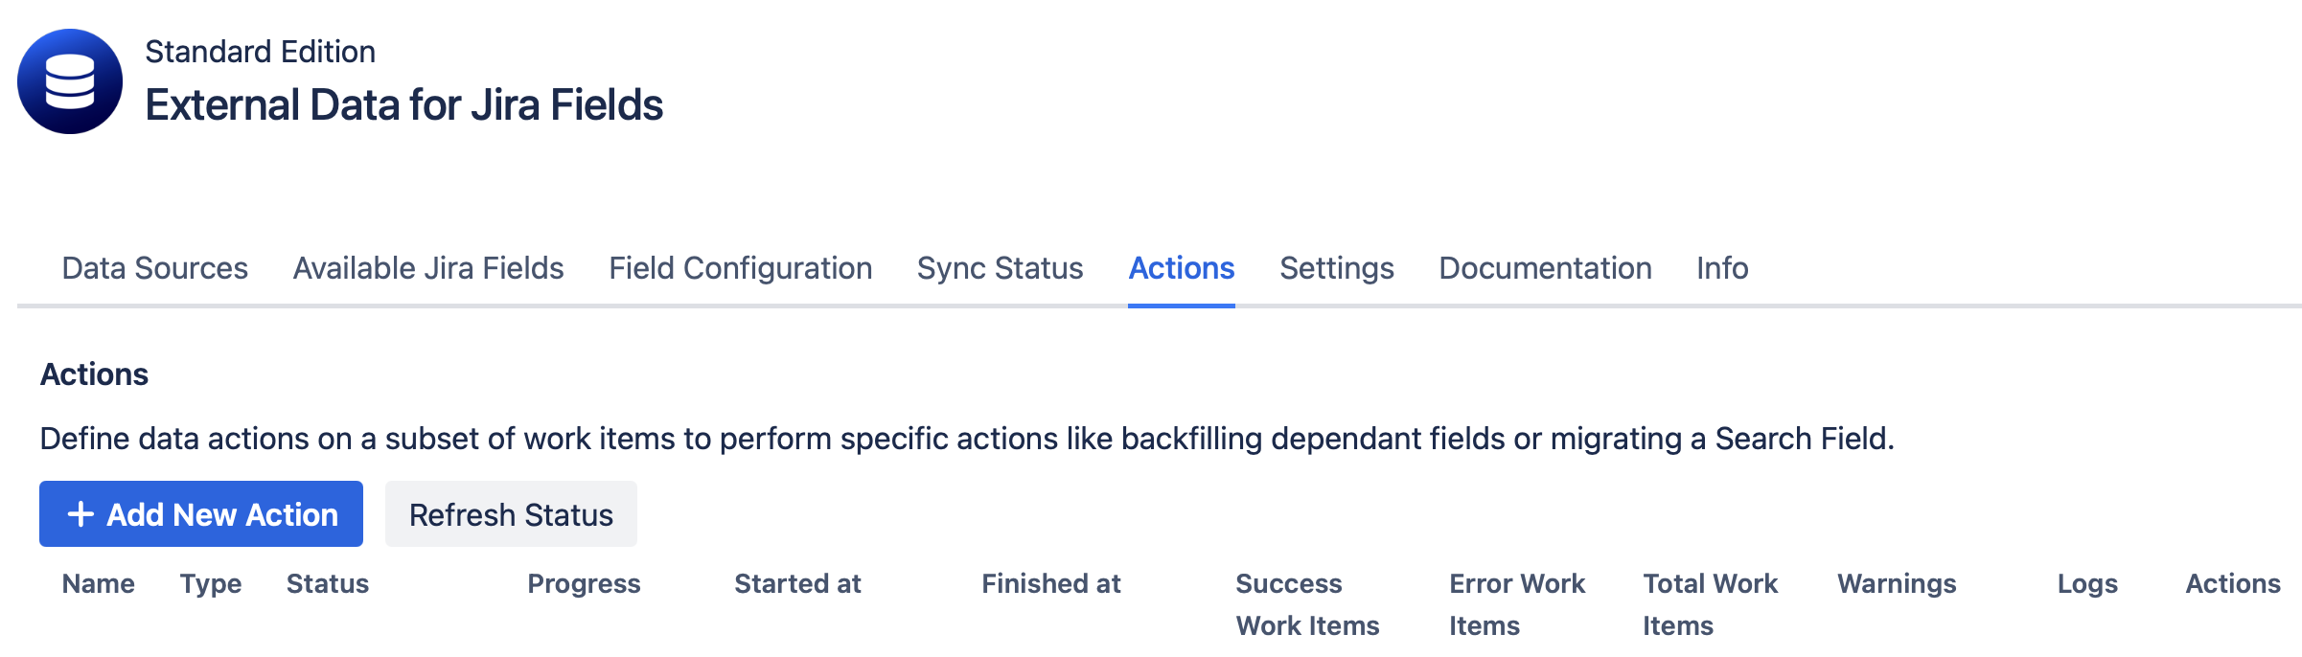Click the Warnings column header
2302x657 pixels.
pyautogui.click(x=1897, y=584)
